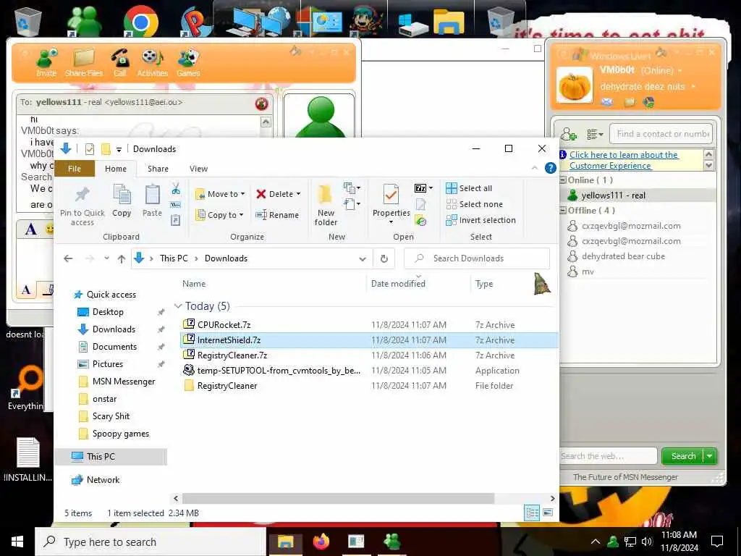The image size is (741, 556).
Task: Click the Messenger Search the web field
Action: click(x=608, y=456)
